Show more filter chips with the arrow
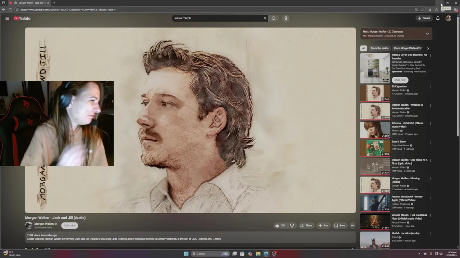Screen dimensions: 460x258 (428, 48)
